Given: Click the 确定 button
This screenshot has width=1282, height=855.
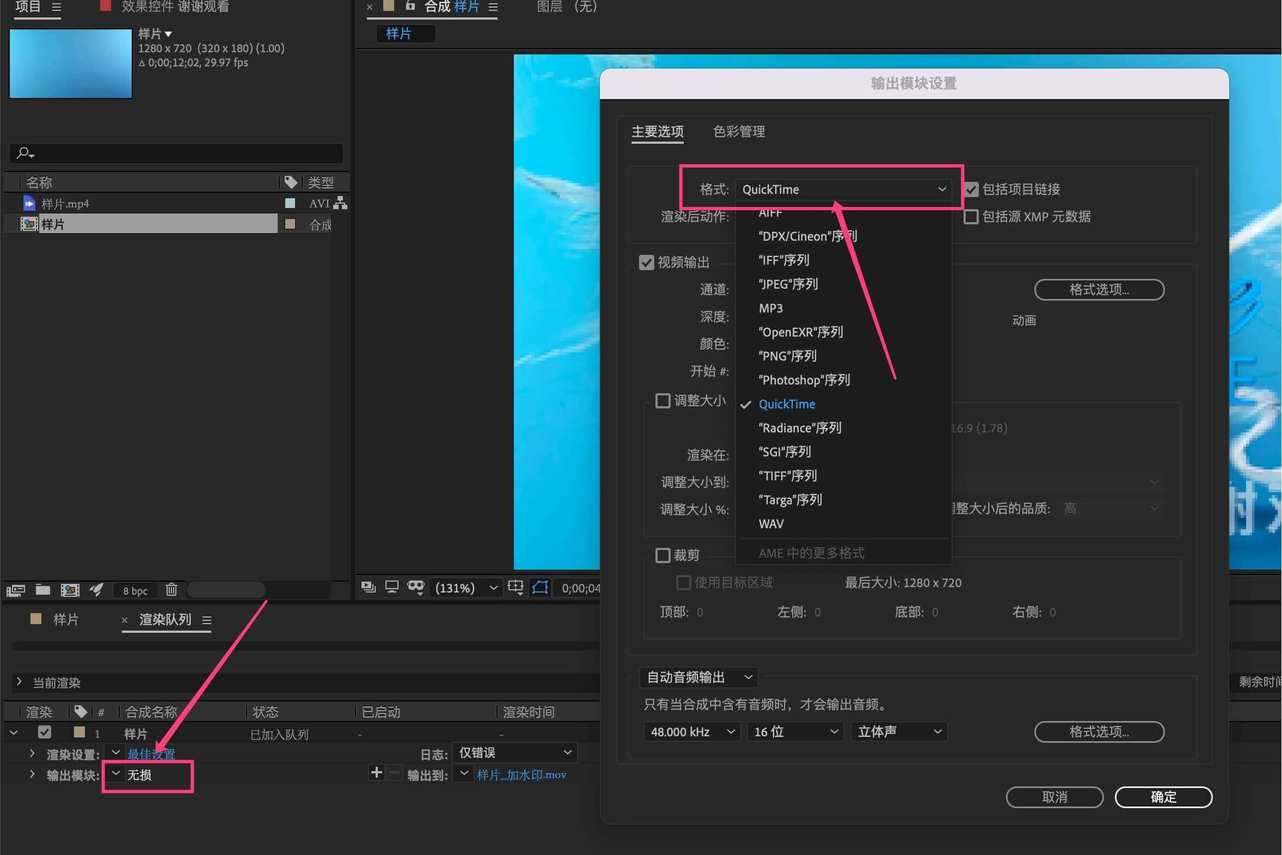Looking at the screenshot, I should click(x=1163, y=797).
